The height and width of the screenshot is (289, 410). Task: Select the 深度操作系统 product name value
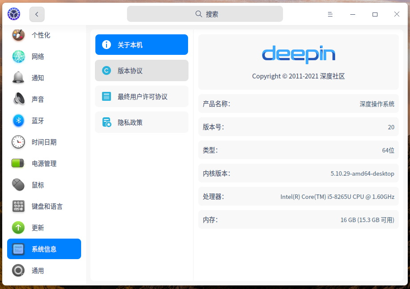(x=377, y=104)
